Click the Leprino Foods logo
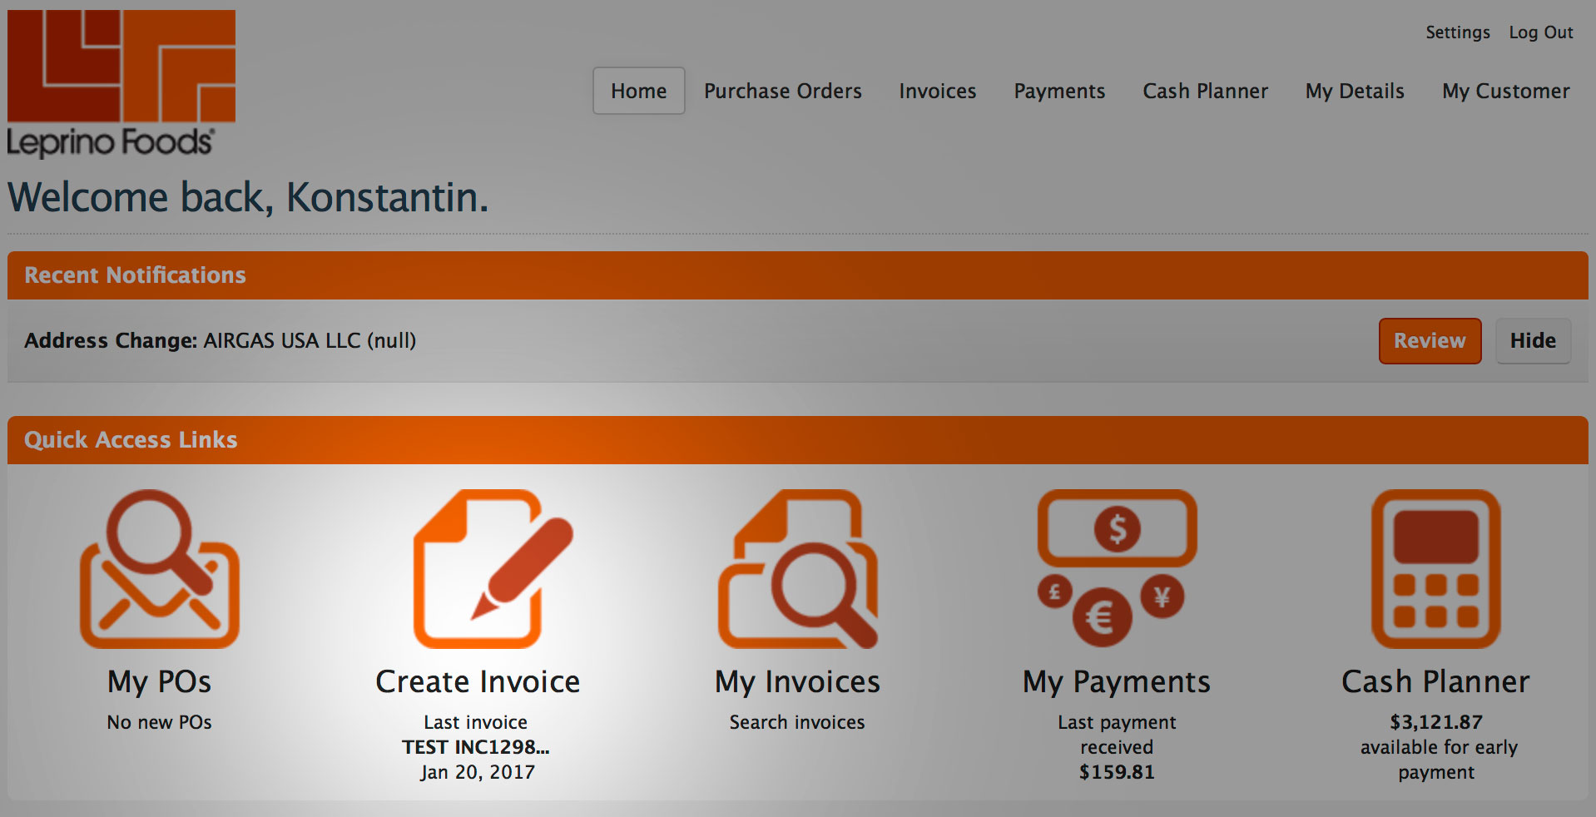1596x817 pixels. point(121,83)
